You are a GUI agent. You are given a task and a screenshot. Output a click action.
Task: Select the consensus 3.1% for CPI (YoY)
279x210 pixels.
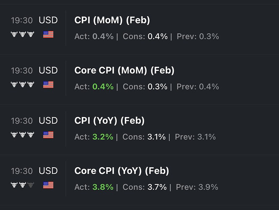[x=156, y=137]
